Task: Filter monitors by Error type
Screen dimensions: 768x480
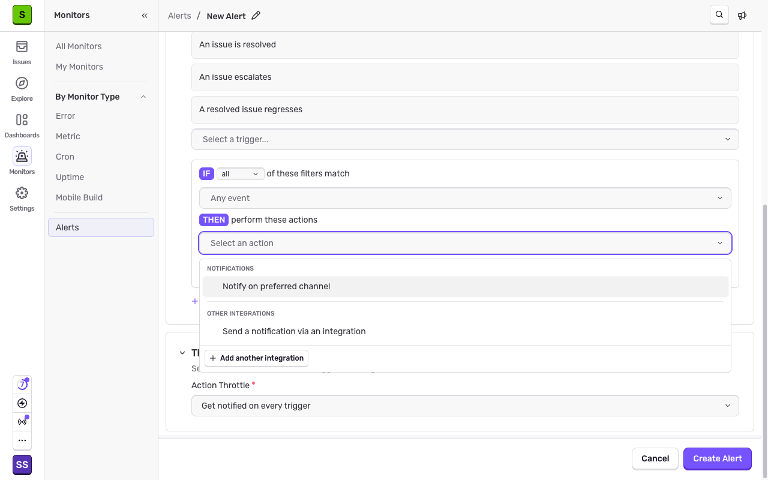Action: tap(101, 116)
